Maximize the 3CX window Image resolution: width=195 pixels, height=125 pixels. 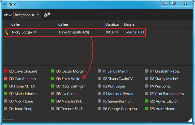(174, 3)
